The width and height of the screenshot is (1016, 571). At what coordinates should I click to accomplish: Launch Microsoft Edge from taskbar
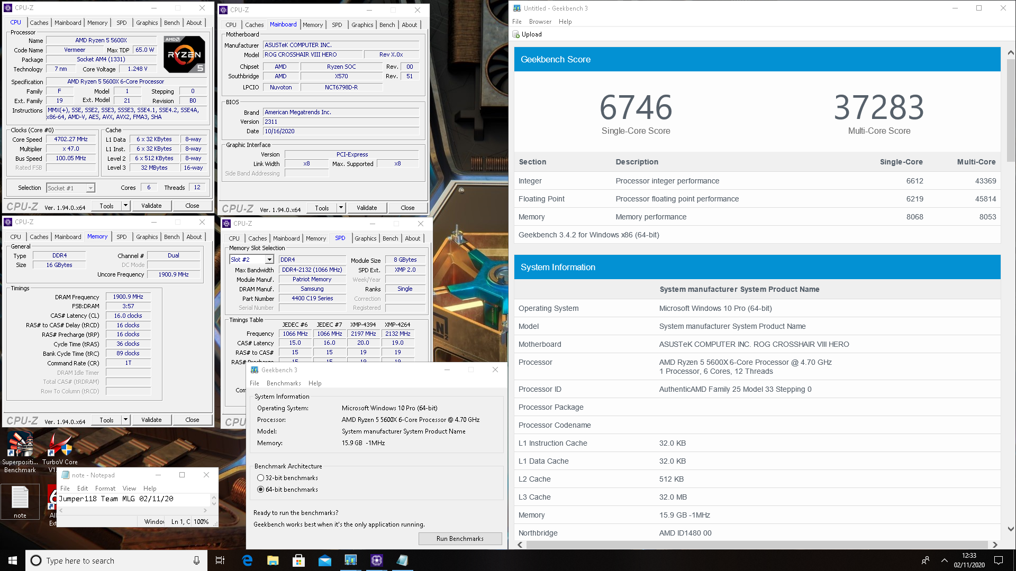(x=247, y=560)
